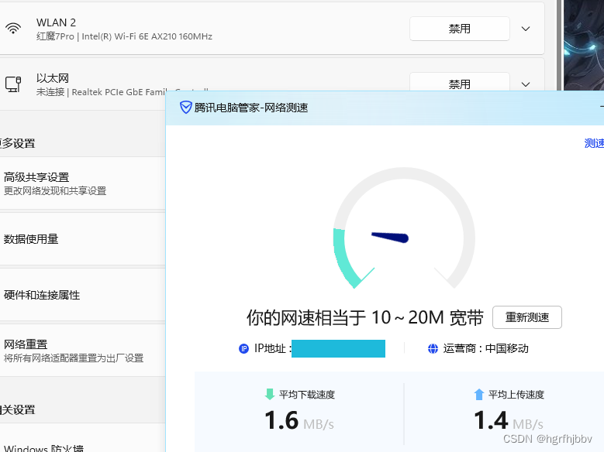Open 数据使用量 page
The width and height of the screenshot is (604, 452).
82,239
